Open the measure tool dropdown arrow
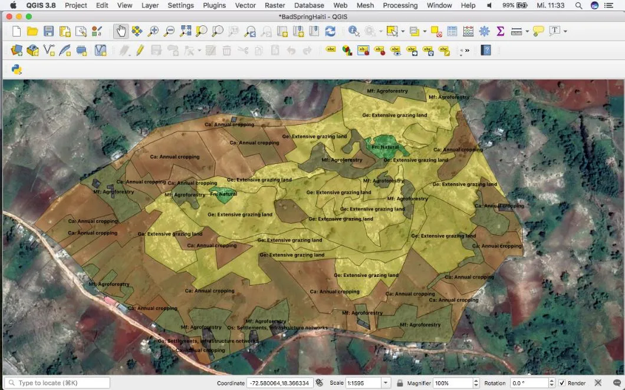625x390 pixels. point(527,31)
